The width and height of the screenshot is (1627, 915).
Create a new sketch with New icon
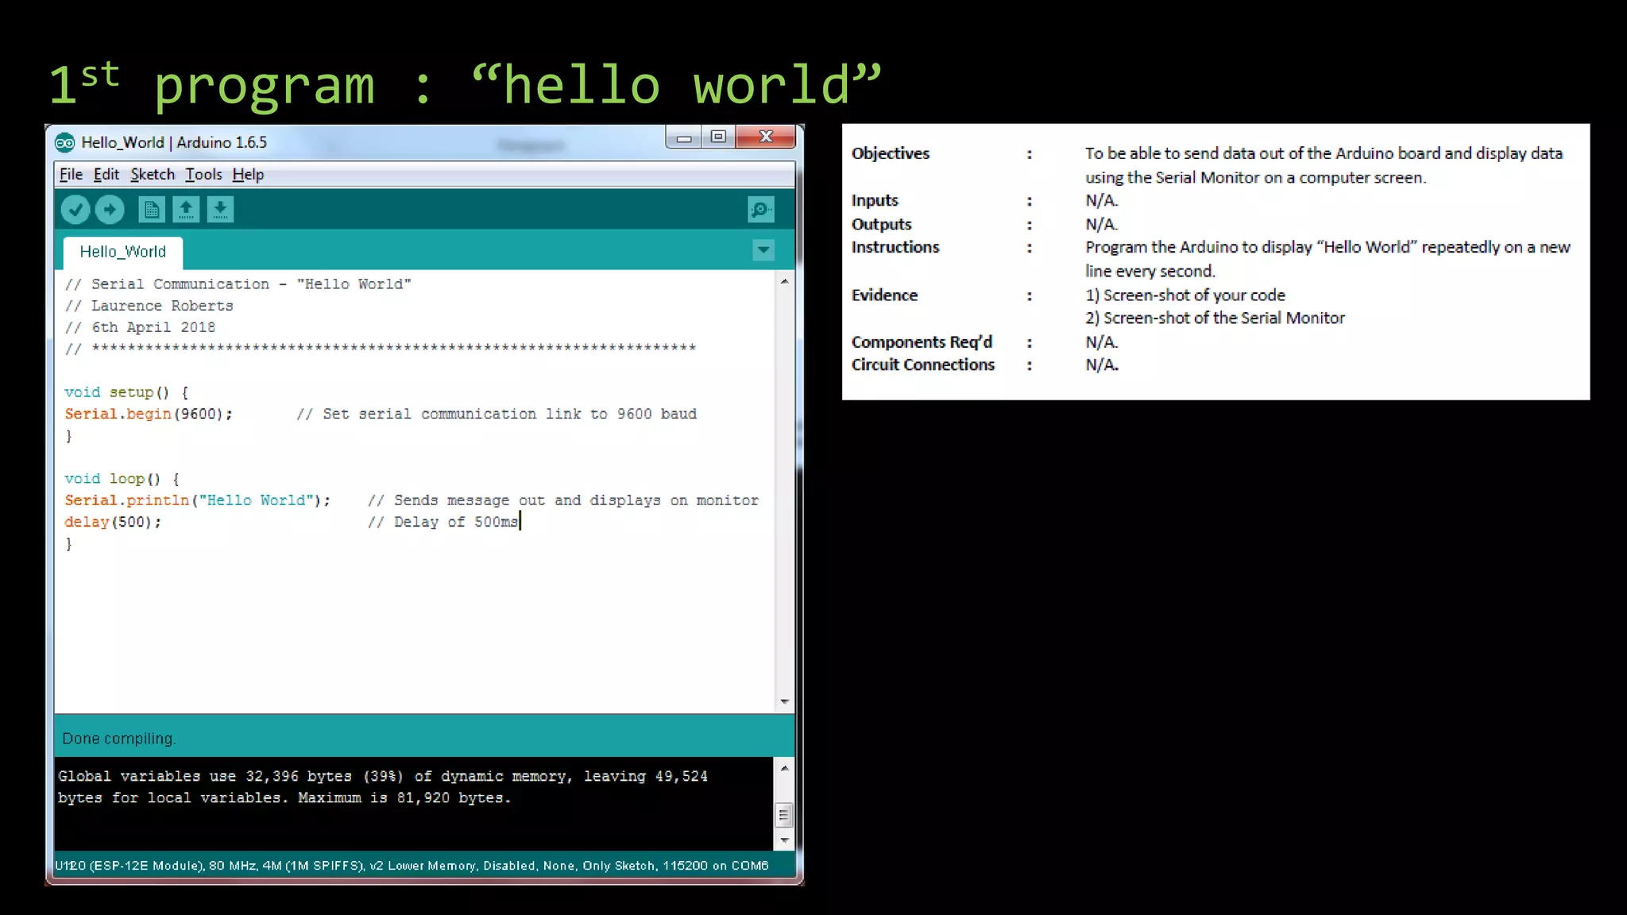(x=151, y=210)
